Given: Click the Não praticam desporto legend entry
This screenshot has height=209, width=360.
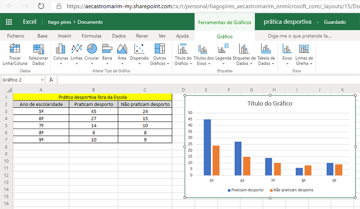Looking at the screenshot, I should [x=292, y=190].
